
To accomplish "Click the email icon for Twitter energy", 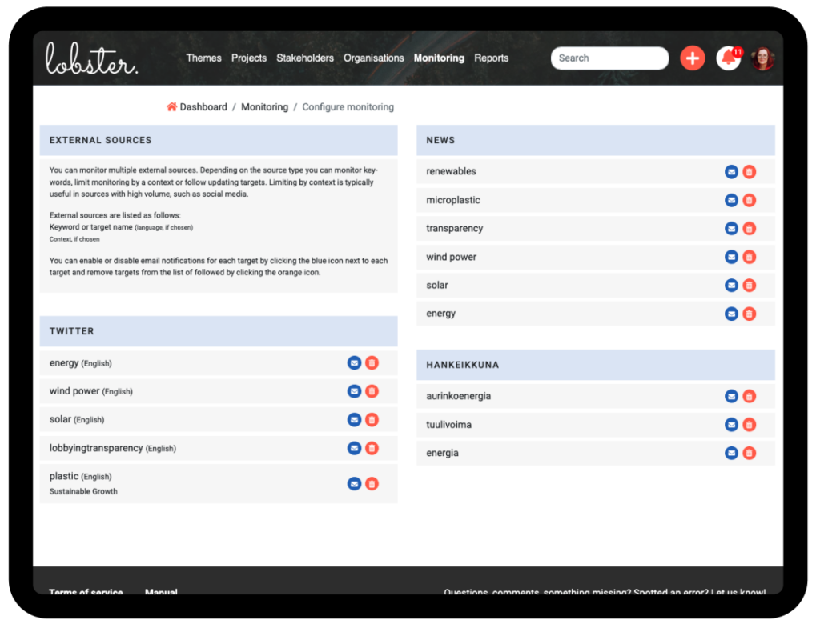I will pyautogui.click(x=354, y=363).
